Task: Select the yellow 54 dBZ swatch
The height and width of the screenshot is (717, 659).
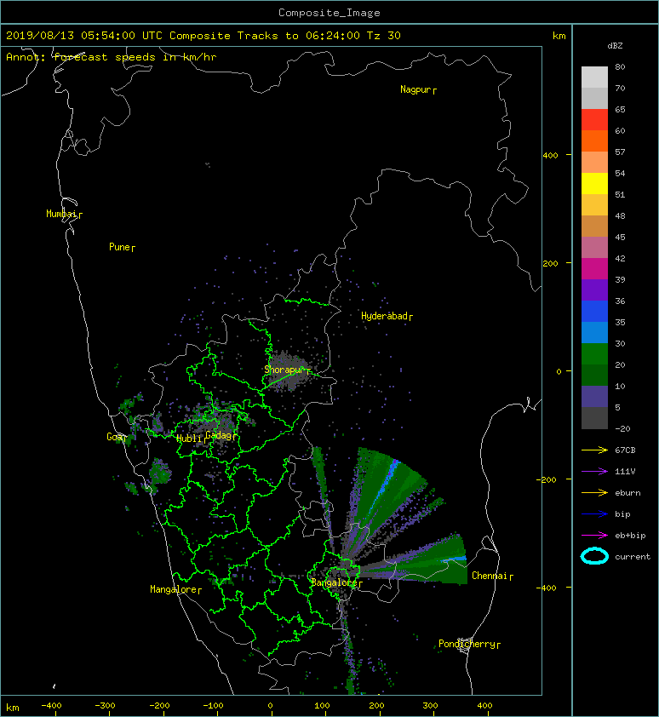Action: pyautogui.click(x=594, y=183)
